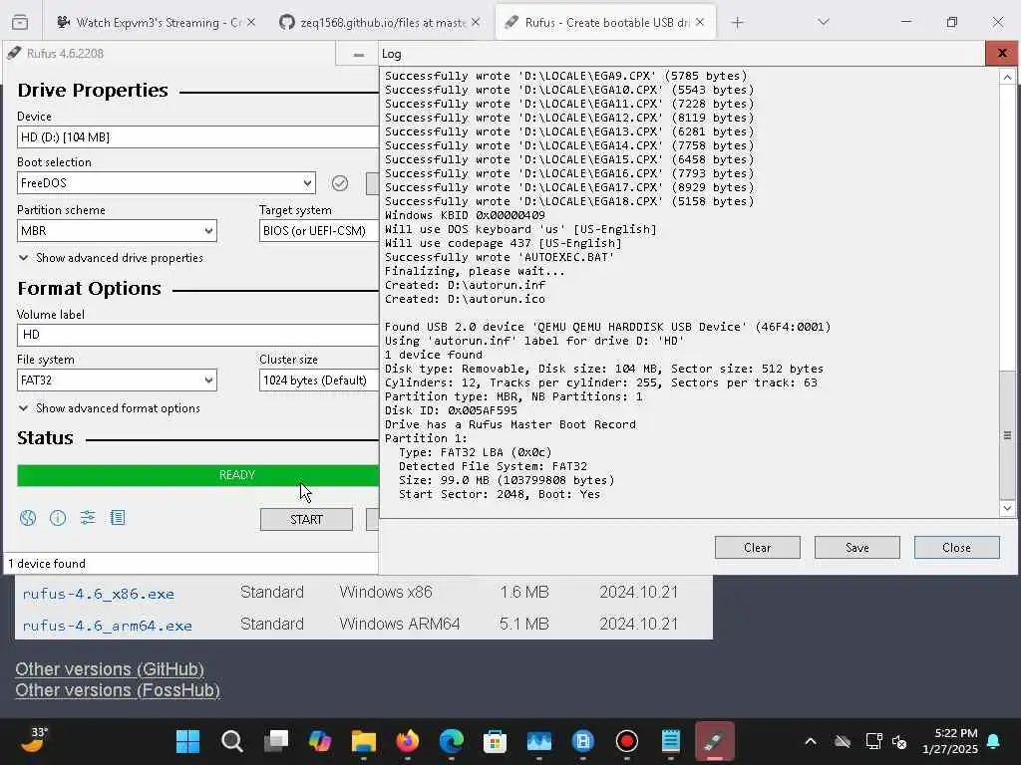Image resolution: width=1021 pixels, height=765 pixels.
Task: Close the Watch Expvm3's Streaming tab
Action: pyautogui.click(x=250, y=22)
